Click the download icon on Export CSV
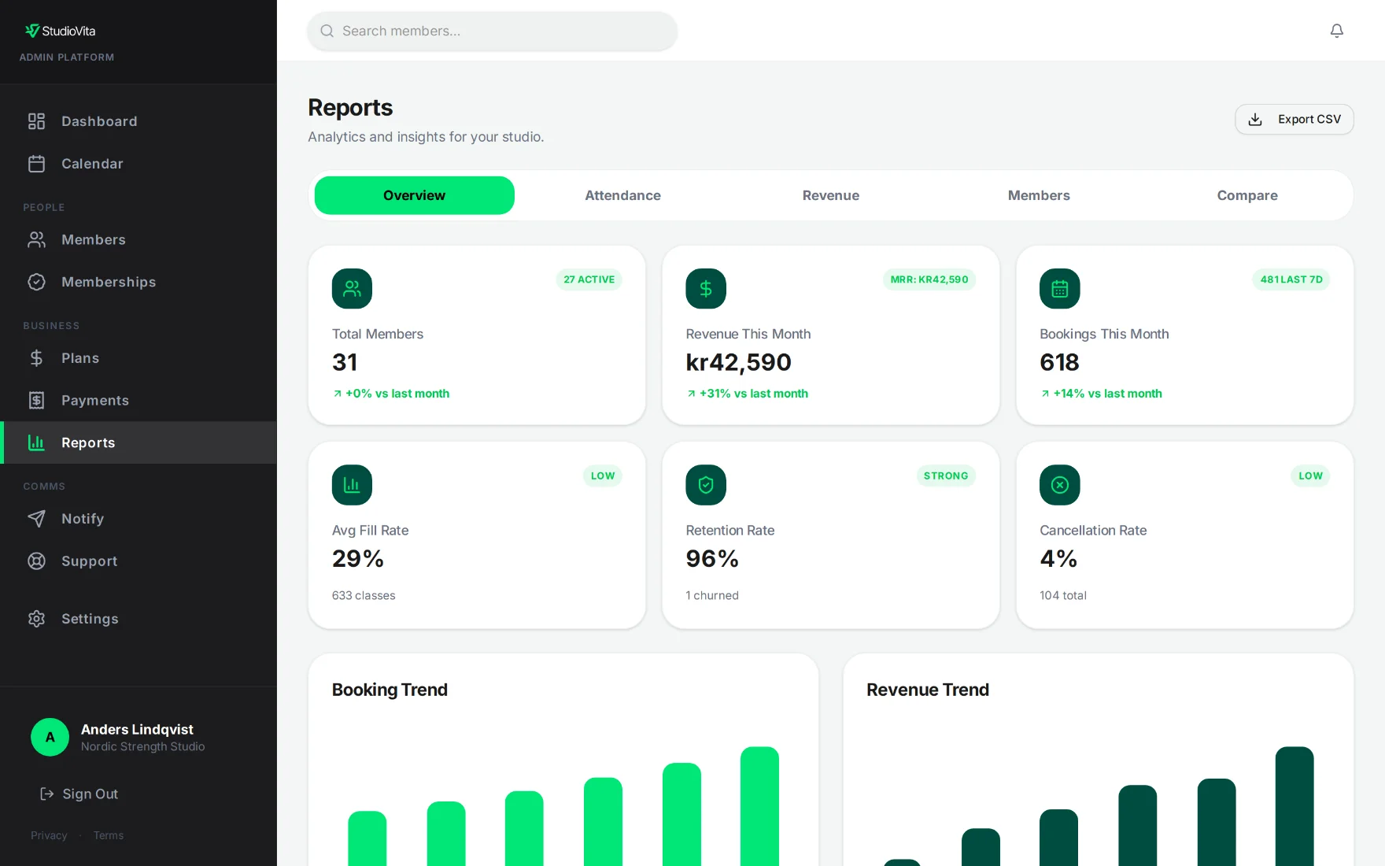Viewport: 1385px width, 866px height. [1255, 119]
